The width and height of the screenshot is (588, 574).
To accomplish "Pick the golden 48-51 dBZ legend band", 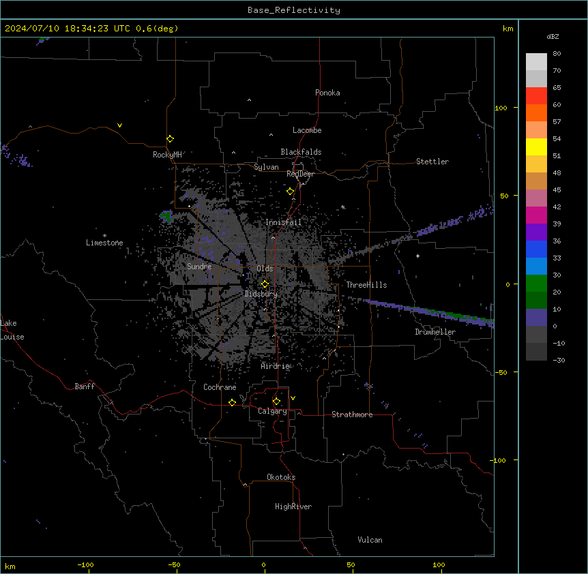I will tap(536, 164).
